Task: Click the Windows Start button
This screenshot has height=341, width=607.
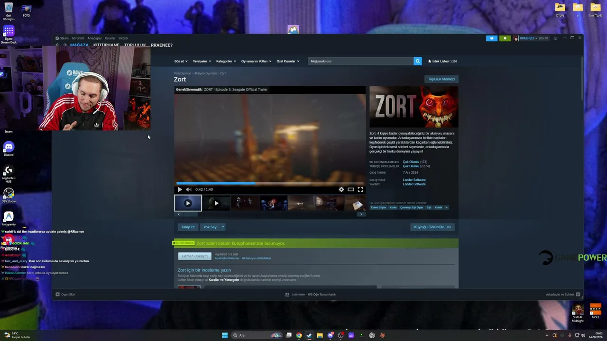Action: 225,335
